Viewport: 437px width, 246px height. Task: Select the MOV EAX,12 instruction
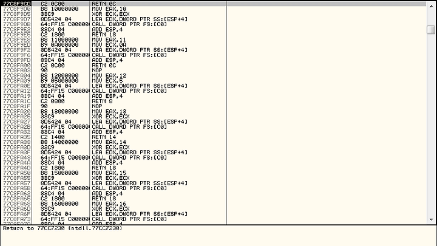109,75
